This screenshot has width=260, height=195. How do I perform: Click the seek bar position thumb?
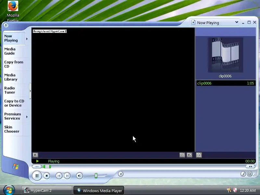(47, 166)
